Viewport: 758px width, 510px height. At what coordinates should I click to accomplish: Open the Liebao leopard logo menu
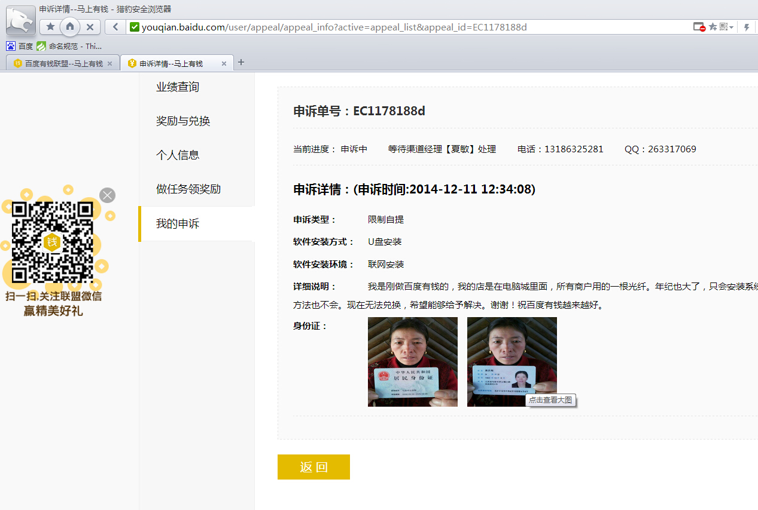[x=21, y=20]
